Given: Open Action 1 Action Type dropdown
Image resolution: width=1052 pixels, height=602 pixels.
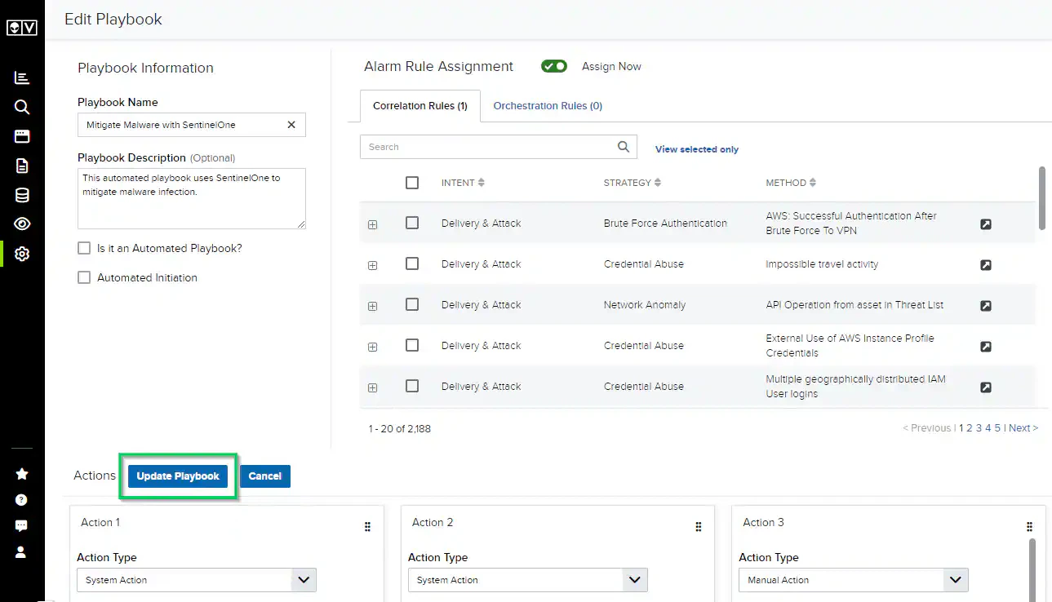Looking at the screenshot, I should [197, 580].
